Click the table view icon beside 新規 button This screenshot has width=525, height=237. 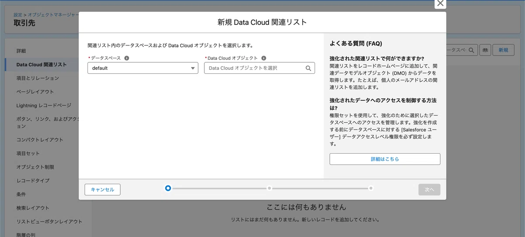tap(484, 50)
